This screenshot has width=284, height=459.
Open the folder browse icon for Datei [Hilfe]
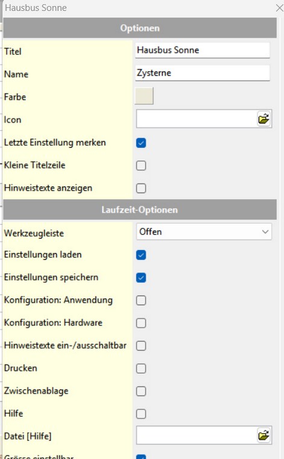(264, 435)
